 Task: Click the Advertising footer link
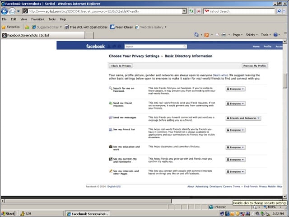pyautogui.click(x=202, y=187)
